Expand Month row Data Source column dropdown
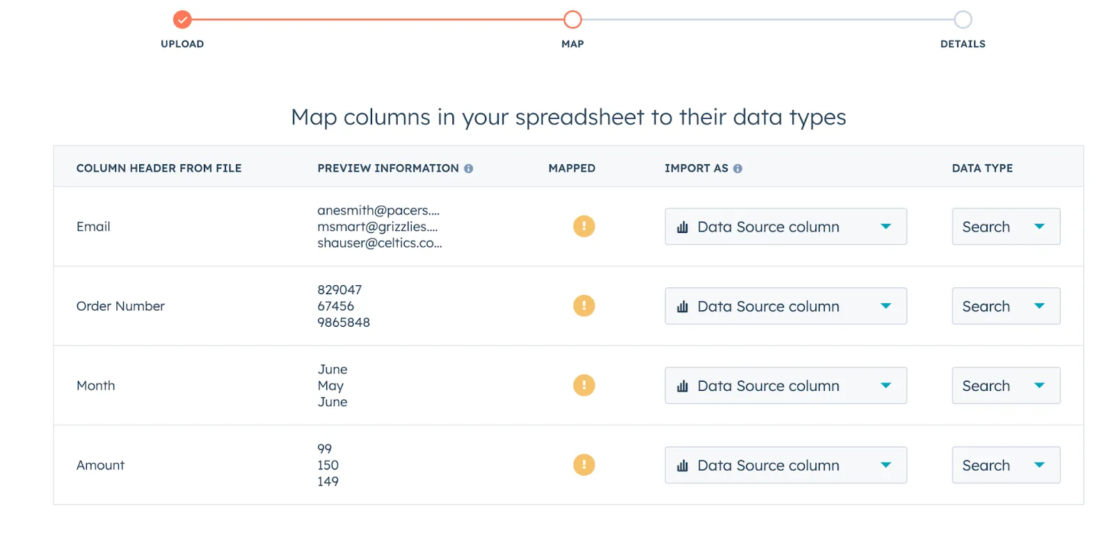This screenshot has height=548, width=1113. (785, 386)
